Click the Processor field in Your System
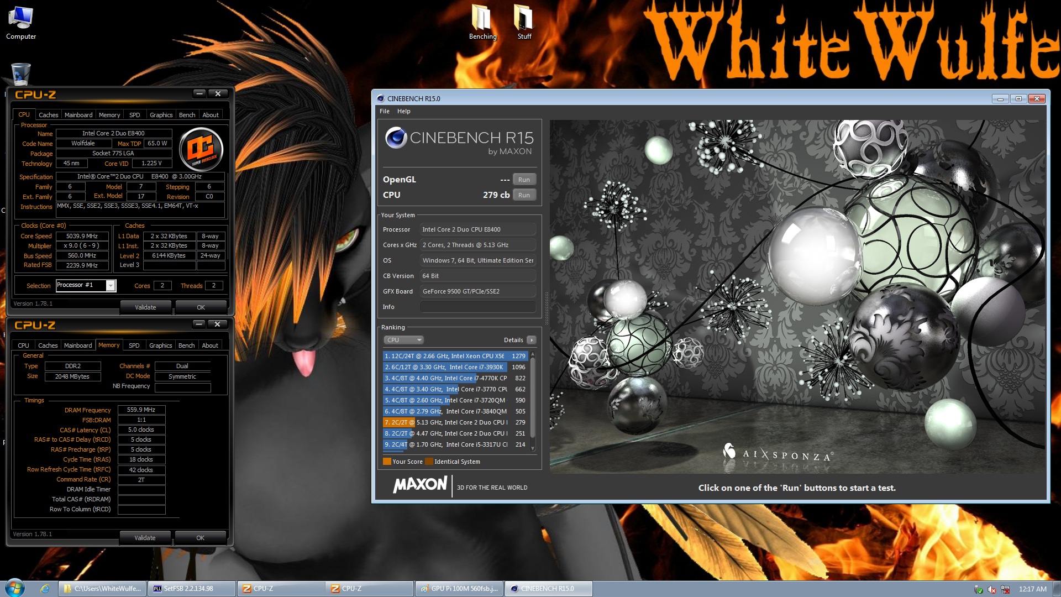 [477, 229]
